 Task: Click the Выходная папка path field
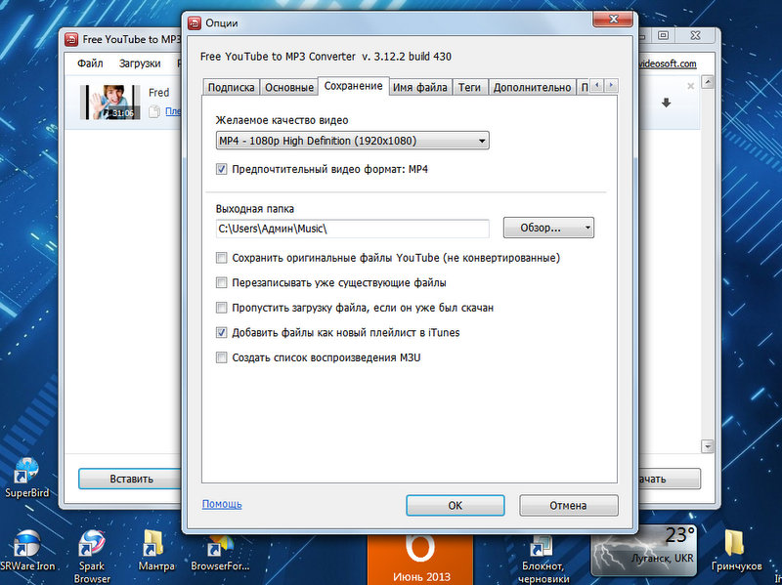pos(352,229)
